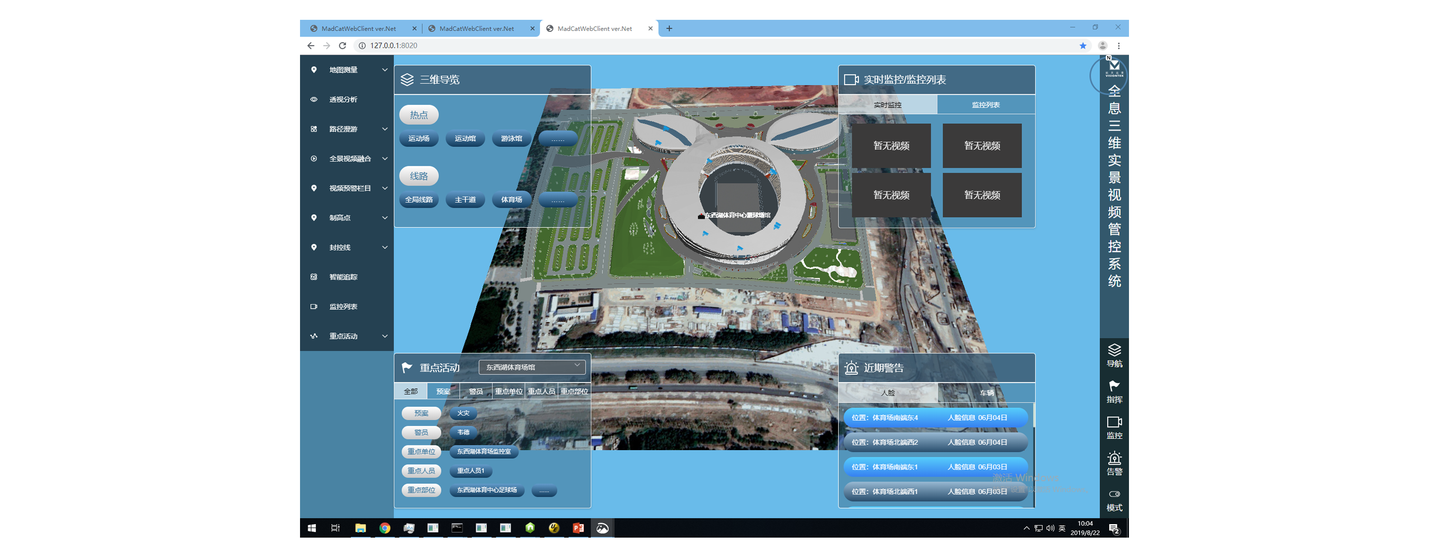The width and height of the screenshot is (1429, 556).
Task: Click the 全局线路 route button
Action: tap(419, 200)
